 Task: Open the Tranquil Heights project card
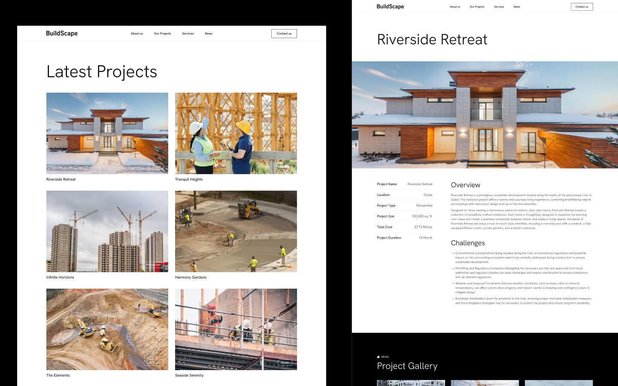click(x=236, y=133)
